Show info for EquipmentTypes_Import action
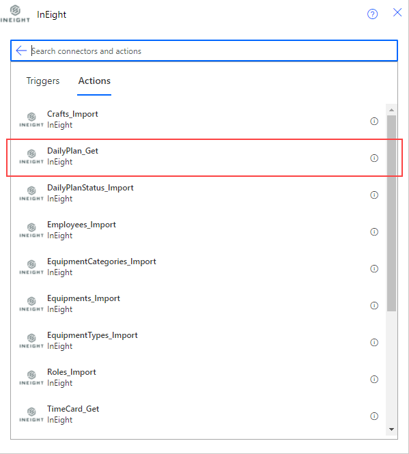 (x=374, y=342)
